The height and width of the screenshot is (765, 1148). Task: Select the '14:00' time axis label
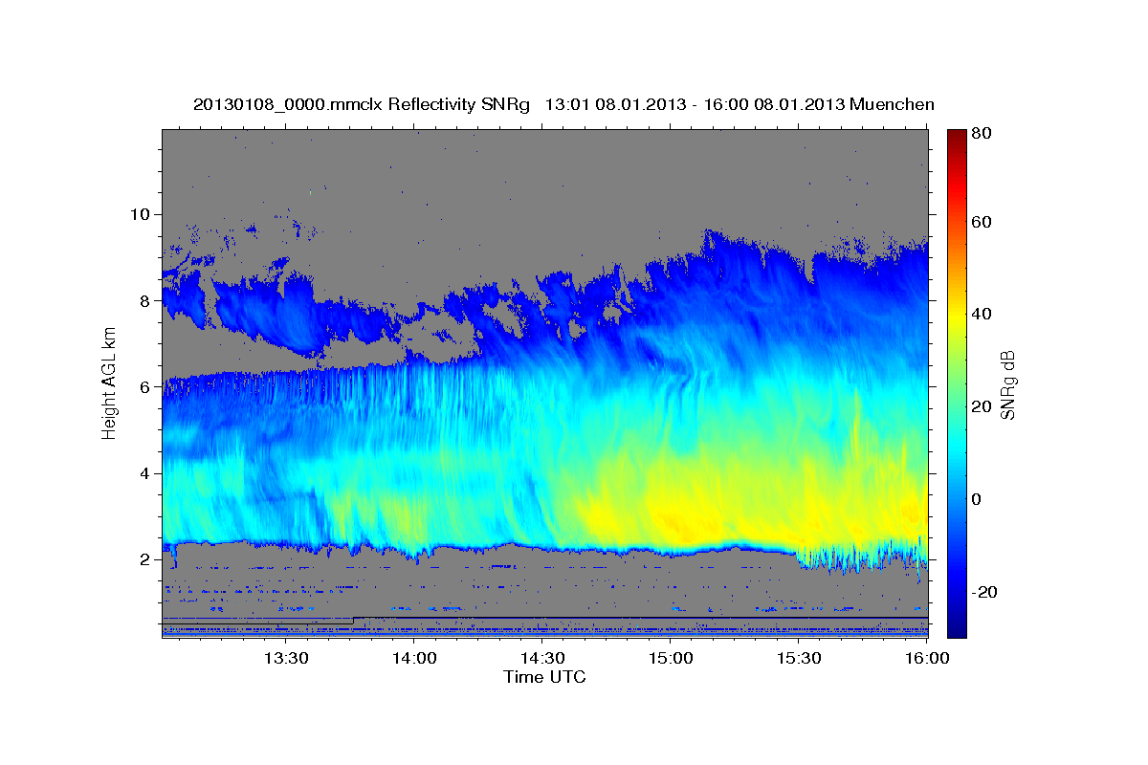point(414,658)
